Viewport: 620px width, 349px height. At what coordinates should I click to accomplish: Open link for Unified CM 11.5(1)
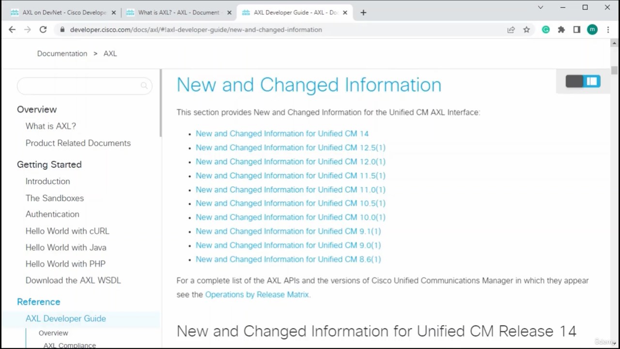click(291, 175)
